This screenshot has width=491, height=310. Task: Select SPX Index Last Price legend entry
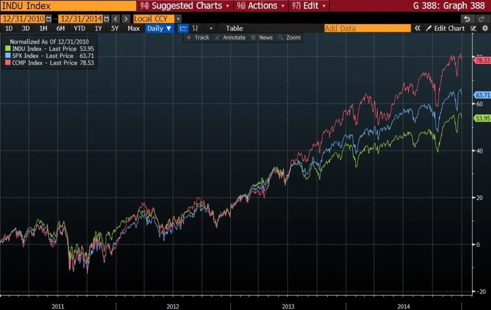[50, 56]
